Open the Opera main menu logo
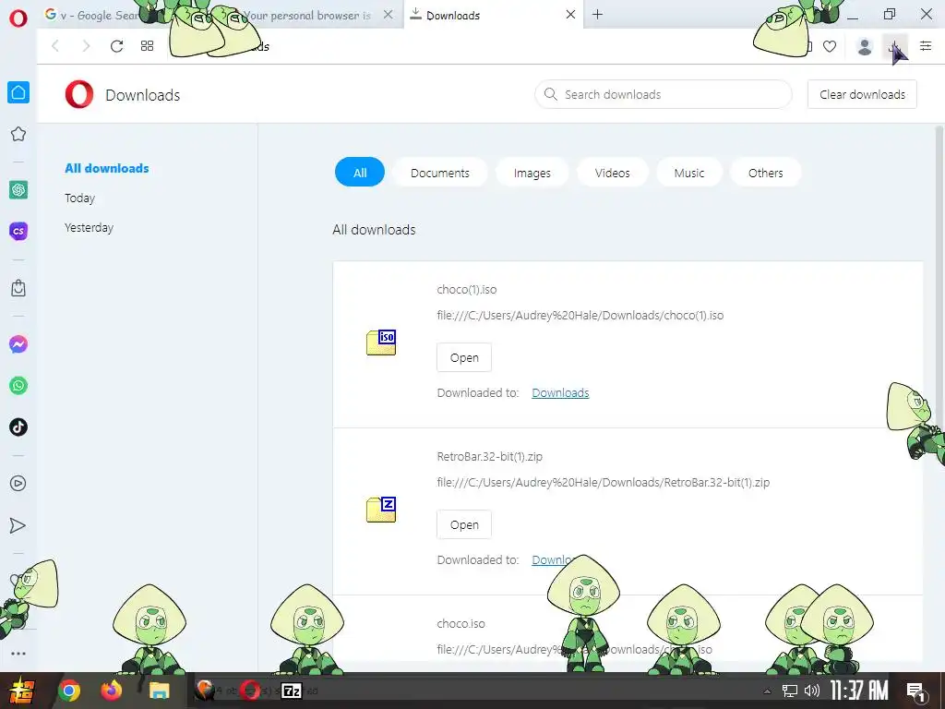Viewport: 945px width, 709px height. (18, 18)
